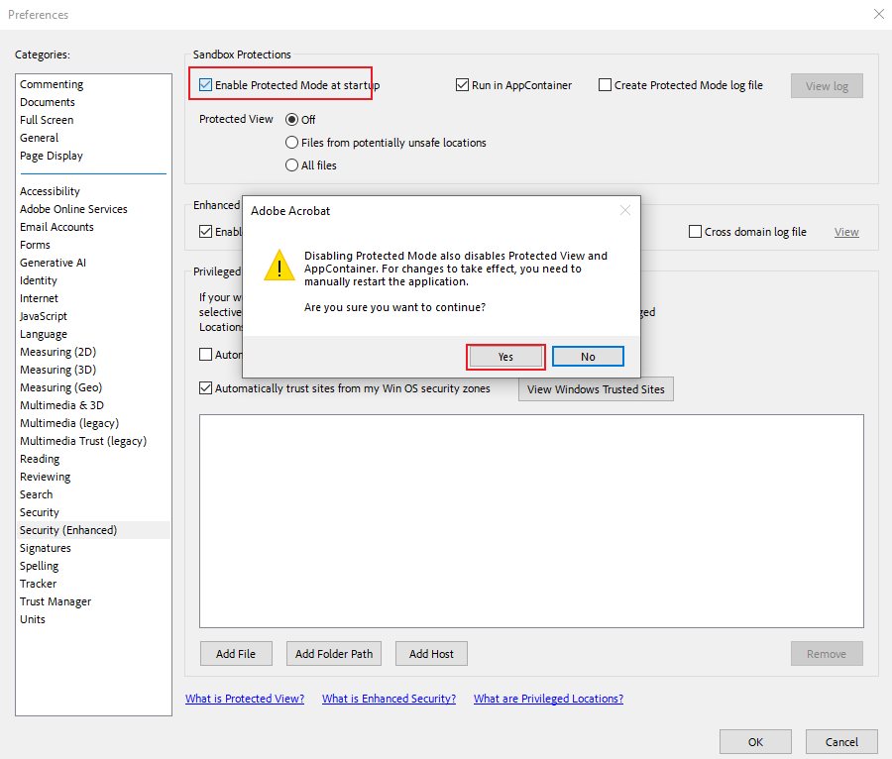The image size is (892, 759).
Task: Disable automatically trusting Win OS security zone sites
Action: [x=205, y=388]
